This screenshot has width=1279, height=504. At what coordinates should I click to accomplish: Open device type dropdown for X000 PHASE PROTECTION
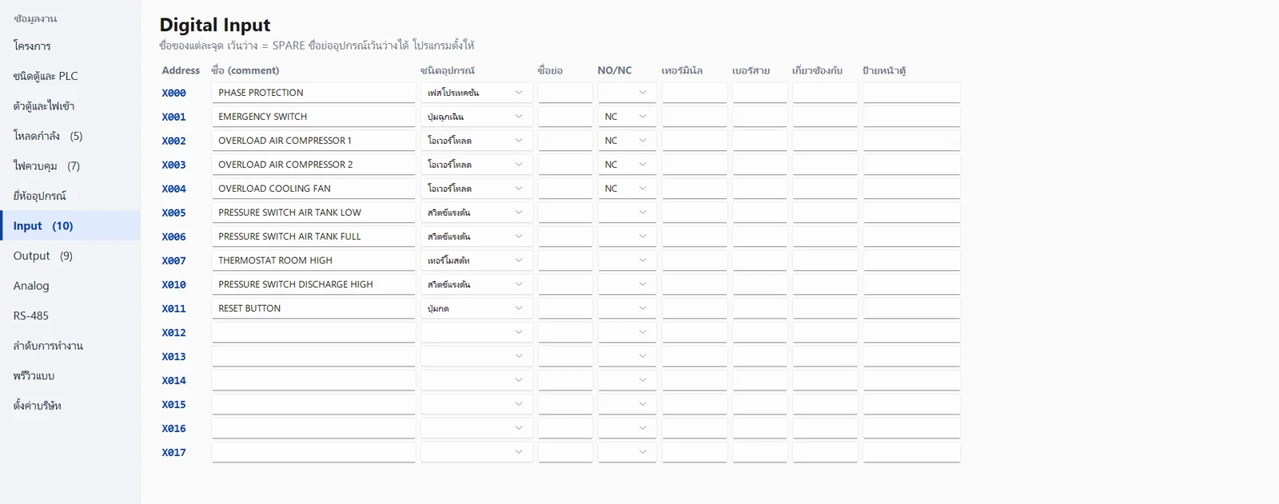click(x=476, y=93)
